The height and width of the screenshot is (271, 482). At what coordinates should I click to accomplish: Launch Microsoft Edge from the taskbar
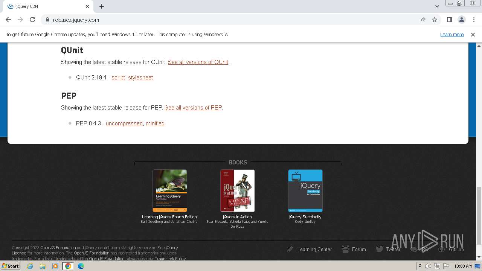coord(81,266)
